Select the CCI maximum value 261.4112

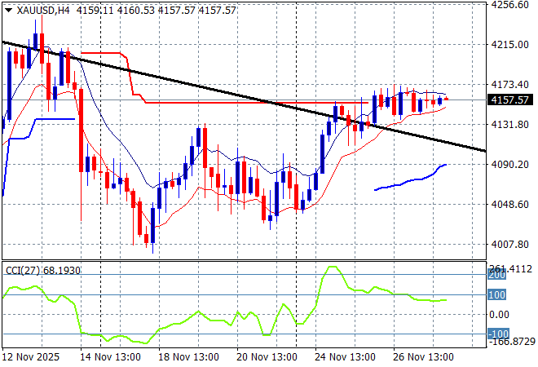(x=509, y=269)
